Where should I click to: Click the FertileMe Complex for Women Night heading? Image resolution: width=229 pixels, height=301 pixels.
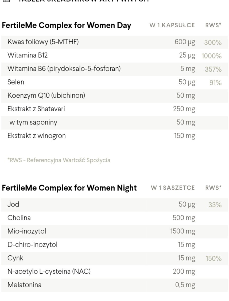click(69, 188)
